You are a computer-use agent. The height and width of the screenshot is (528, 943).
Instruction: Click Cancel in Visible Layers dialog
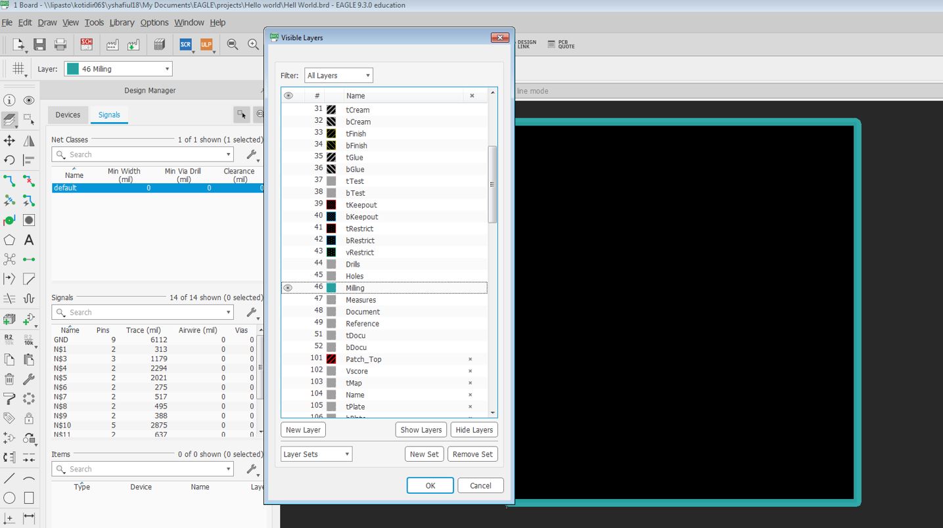[x=480, y=485]
